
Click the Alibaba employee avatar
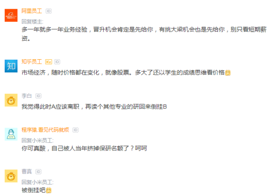[11, 15]
